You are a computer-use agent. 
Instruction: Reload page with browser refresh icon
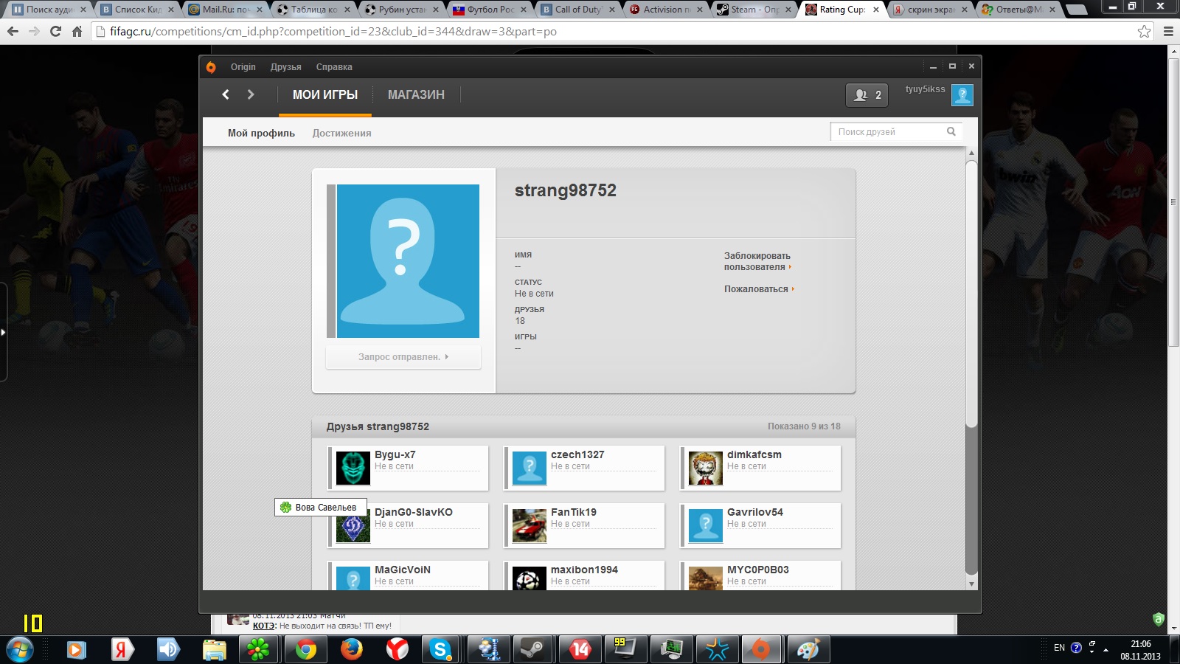pos(55,32)
